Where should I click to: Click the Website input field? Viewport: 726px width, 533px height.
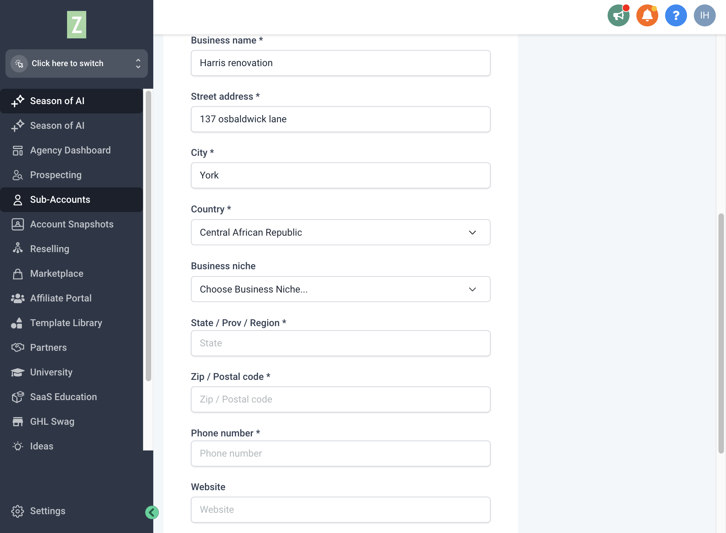click(341, 510)
